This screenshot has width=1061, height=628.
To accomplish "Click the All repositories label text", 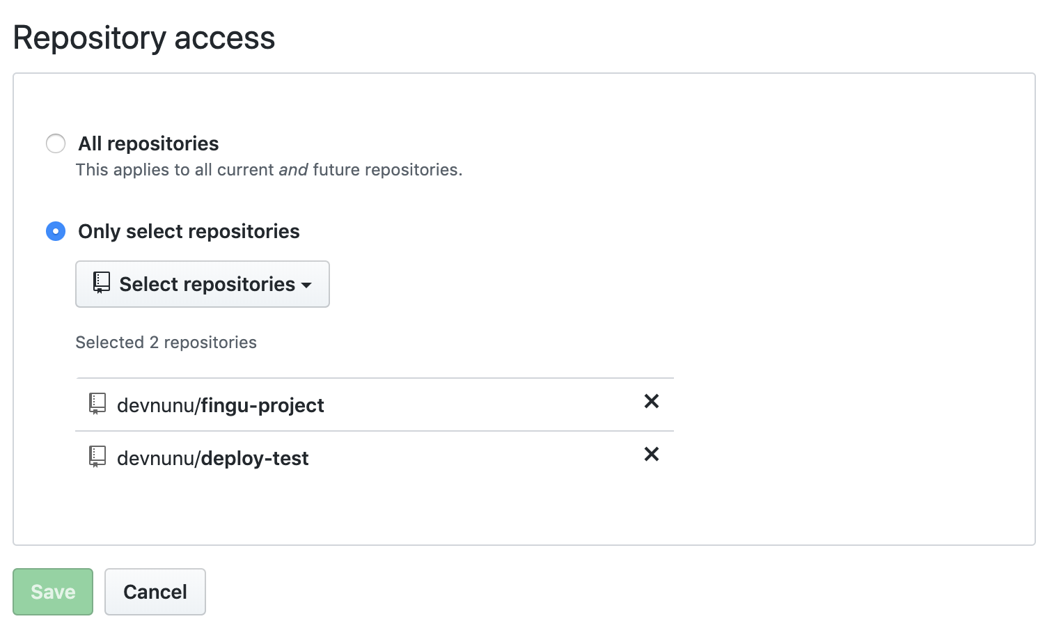I will point(148,143).
